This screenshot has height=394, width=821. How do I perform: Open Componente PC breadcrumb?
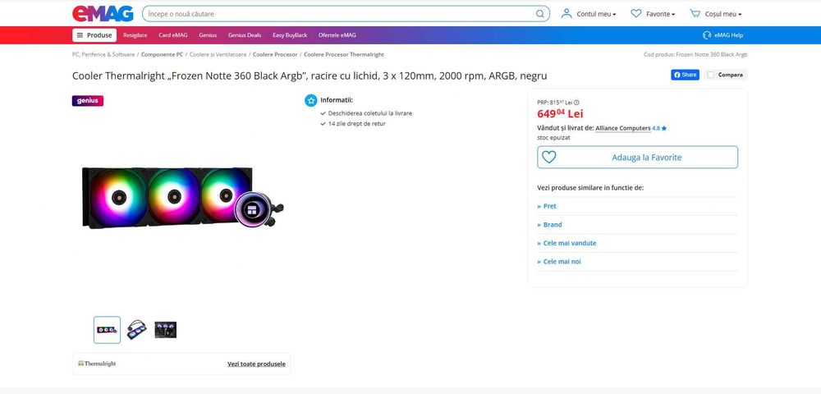click(162, 54)
